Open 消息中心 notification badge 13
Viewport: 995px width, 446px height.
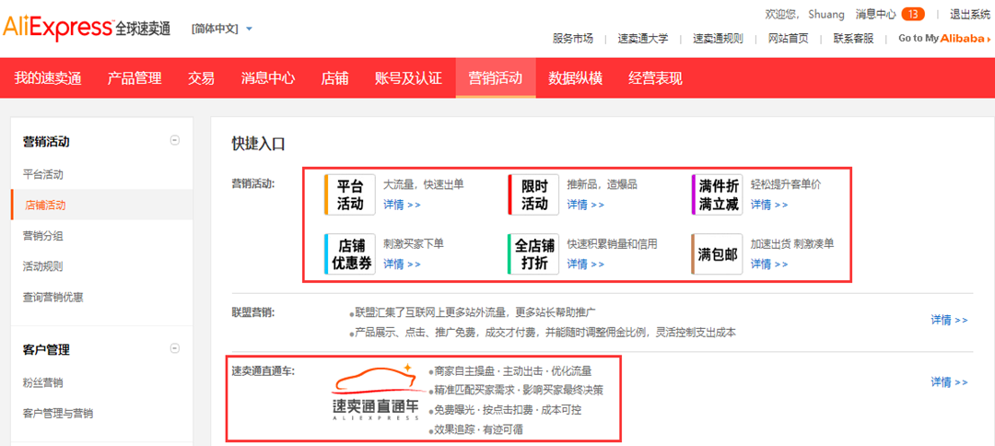(x=913, y=14)
